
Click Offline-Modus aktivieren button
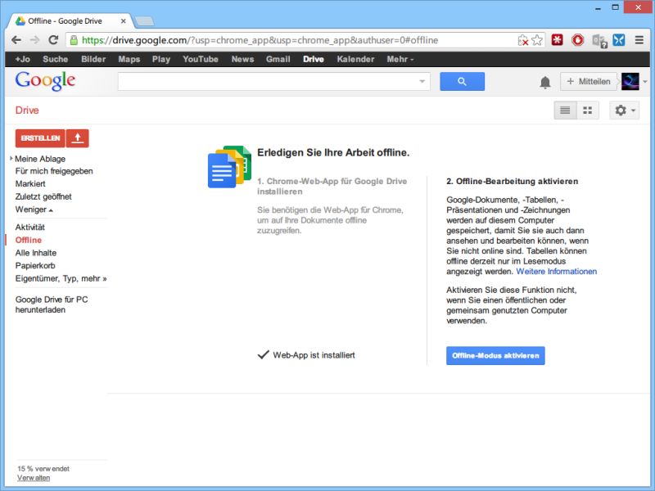tap(495, 356)
